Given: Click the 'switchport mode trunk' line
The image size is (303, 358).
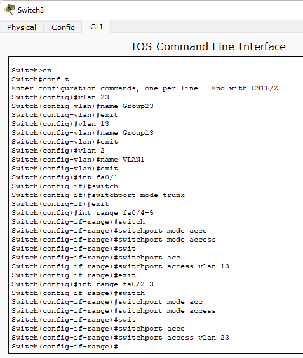Looking at the screenshot, I should pyautogui.click(x=98, y=195).
